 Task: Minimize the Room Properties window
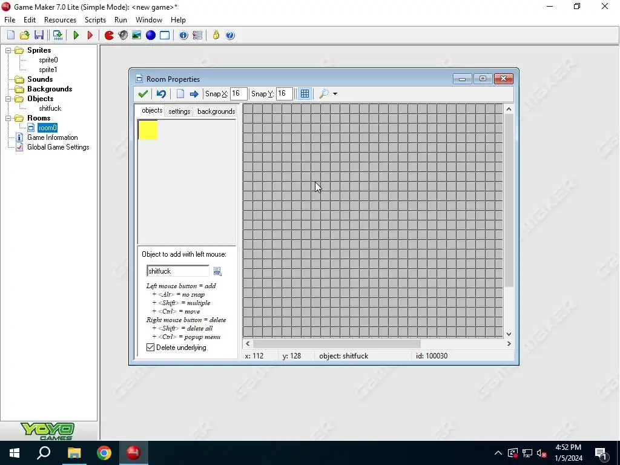tap(462, 79)
